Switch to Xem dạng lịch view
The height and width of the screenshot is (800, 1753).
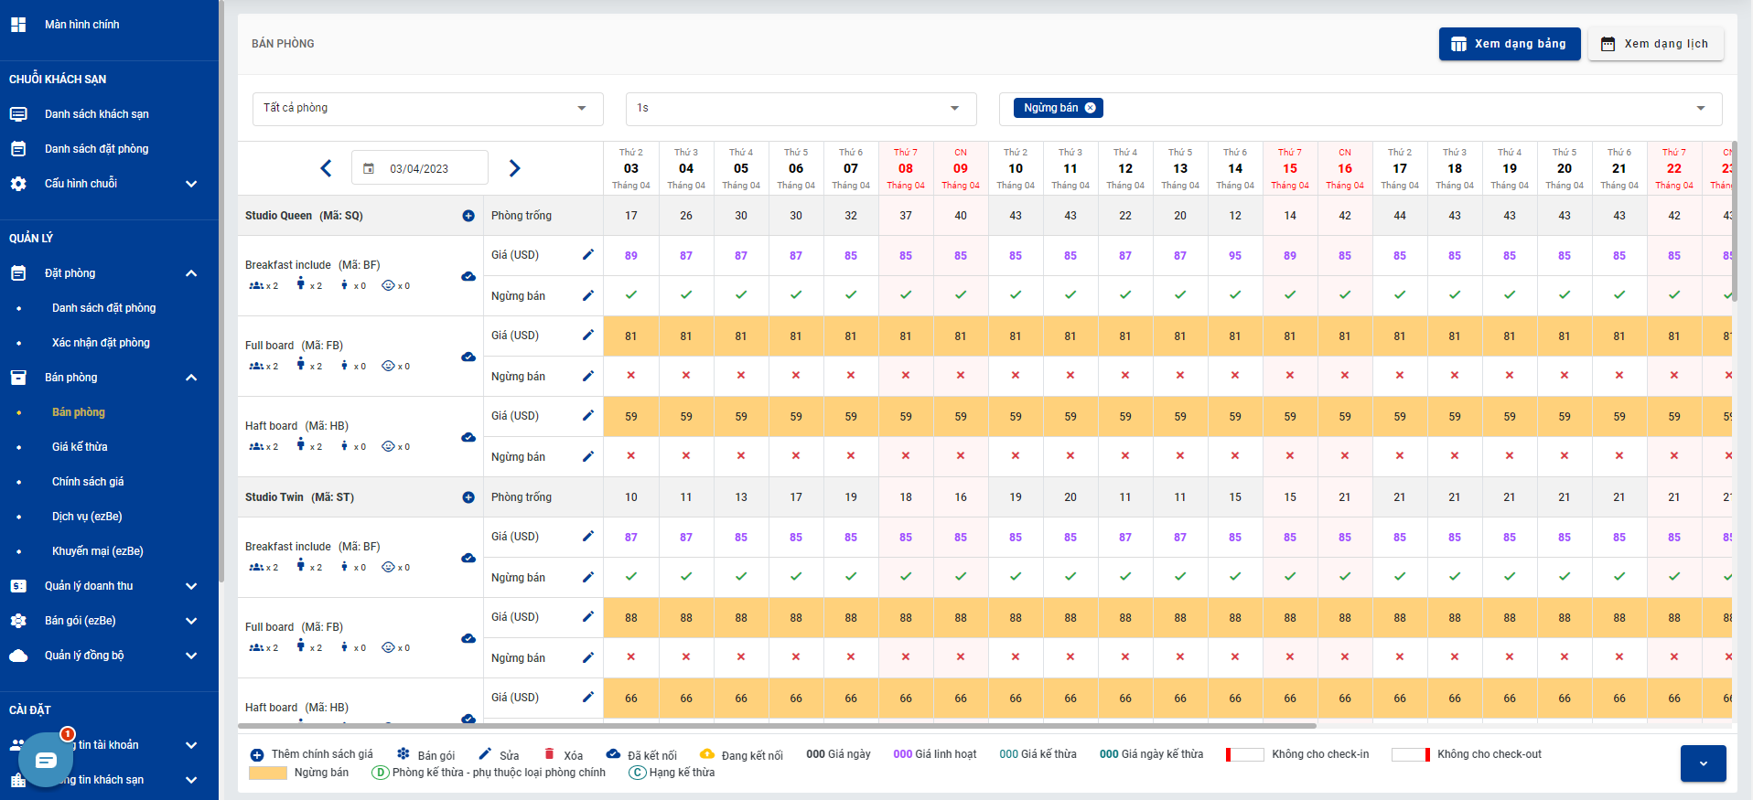point(1656,44)
